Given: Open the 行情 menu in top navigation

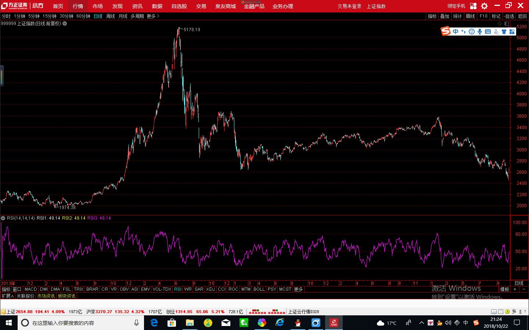Looking at the screenshot, I should [x=78, y=6].
